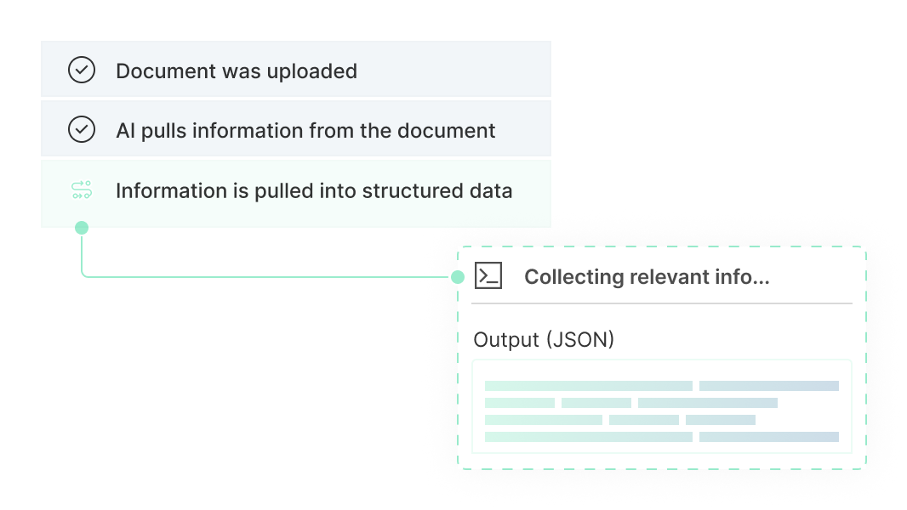The image size is (907, 510).
Task: Select the AI pulls information from the document step
Action: click(305, 130)
